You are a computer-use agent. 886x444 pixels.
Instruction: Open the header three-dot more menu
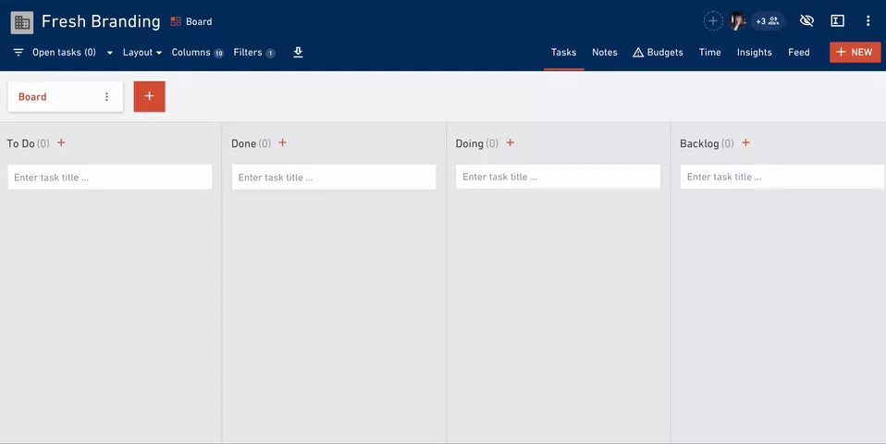point(868,21)
